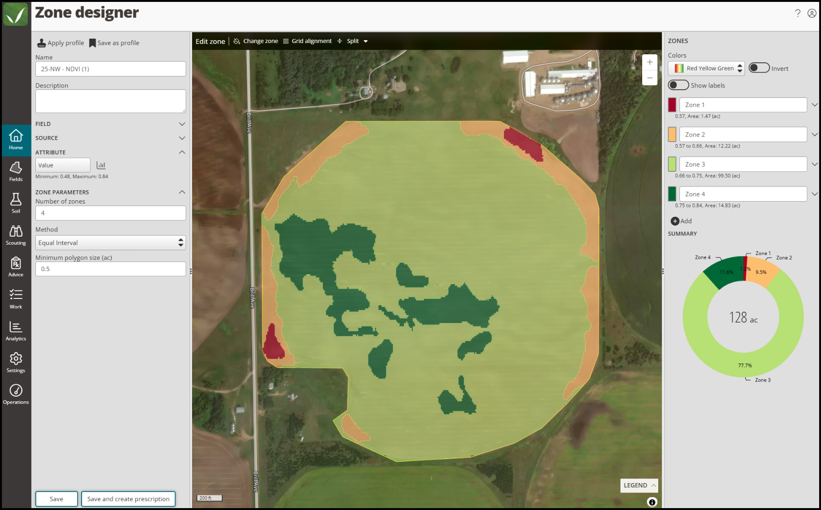Open the Work section
The width and height of the screenshot is (821, 510).
point(16,299)
